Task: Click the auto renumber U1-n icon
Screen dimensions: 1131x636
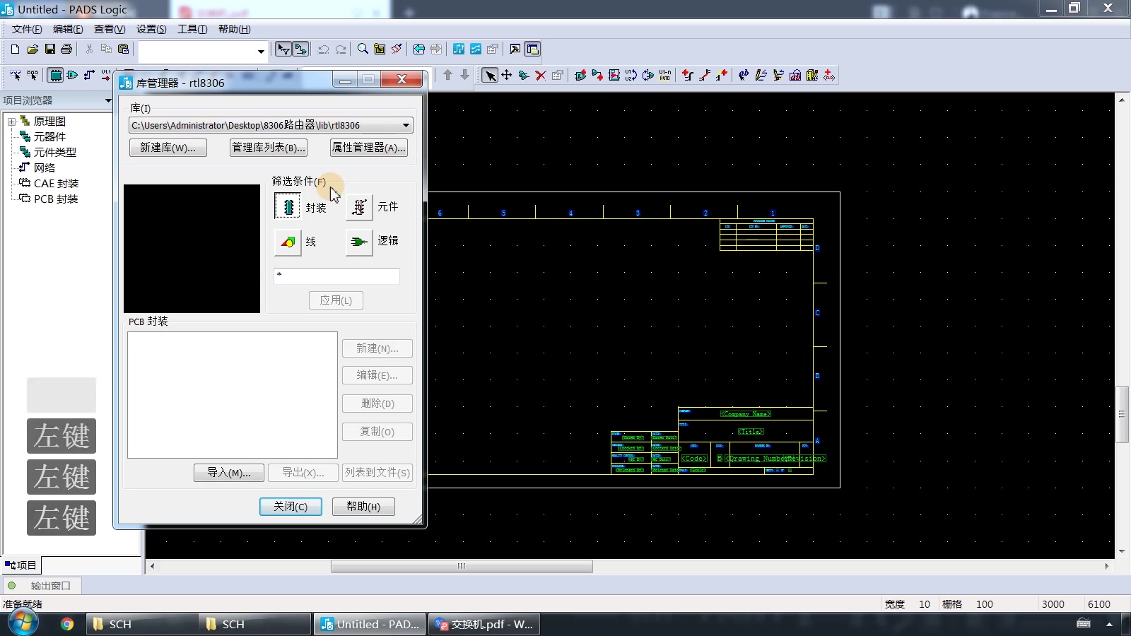Action: 665,76
